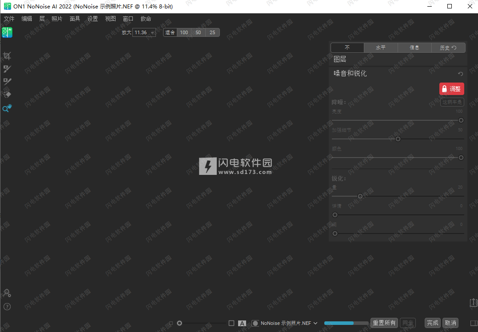
Task: Click the 锐化 section label
Action: [339, 178]
